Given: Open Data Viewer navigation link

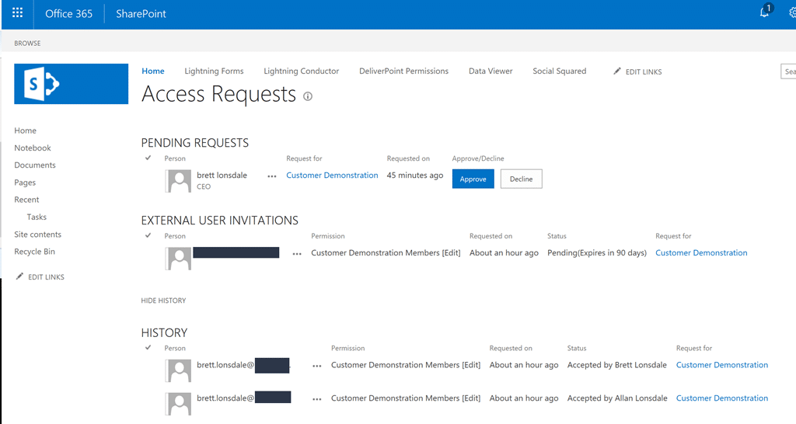Looking at the screenshot, I should coord(491,71).
